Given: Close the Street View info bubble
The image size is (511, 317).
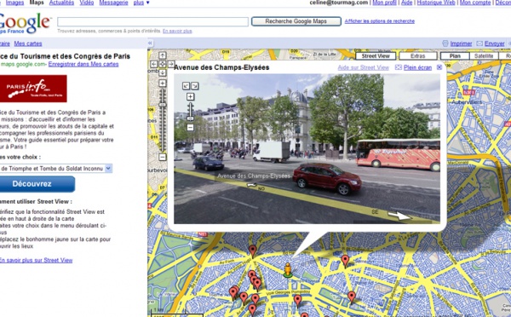Looking at the screenshot, I should (x=439, y=67).
